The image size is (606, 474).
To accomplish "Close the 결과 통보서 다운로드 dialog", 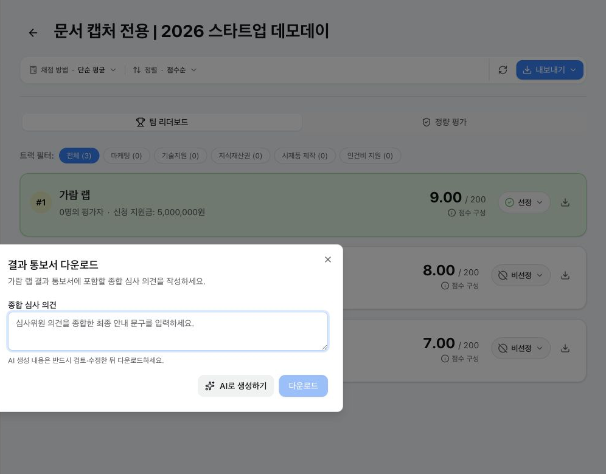I will click(328, 259).
